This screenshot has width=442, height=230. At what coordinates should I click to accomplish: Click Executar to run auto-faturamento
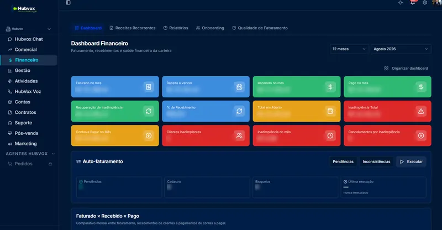pos(411,161)
